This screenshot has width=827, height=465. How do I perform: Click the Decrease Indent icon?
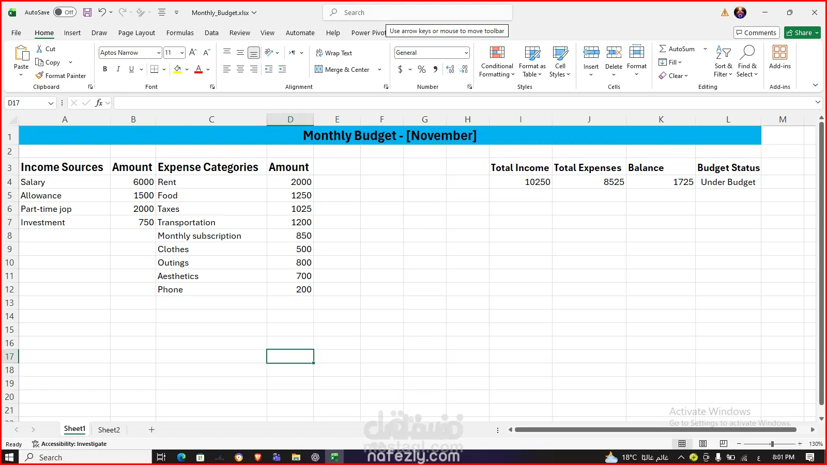(269, 69)
